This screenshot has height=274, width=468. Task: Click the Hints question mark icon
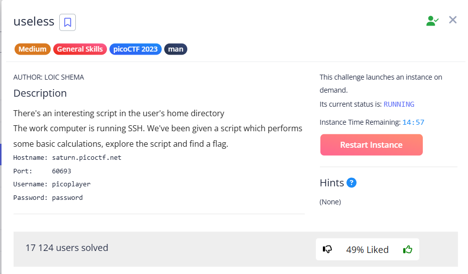coord(352,183)
